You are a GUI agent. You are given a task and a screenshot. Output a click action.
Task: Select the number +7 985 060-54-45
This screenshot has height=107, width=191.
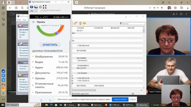(x=83, y=45)
